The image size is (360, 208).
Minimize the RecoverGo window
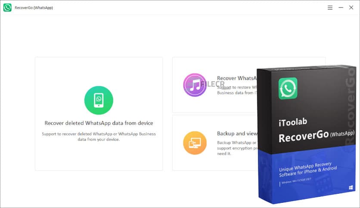(x=341, y=8)
